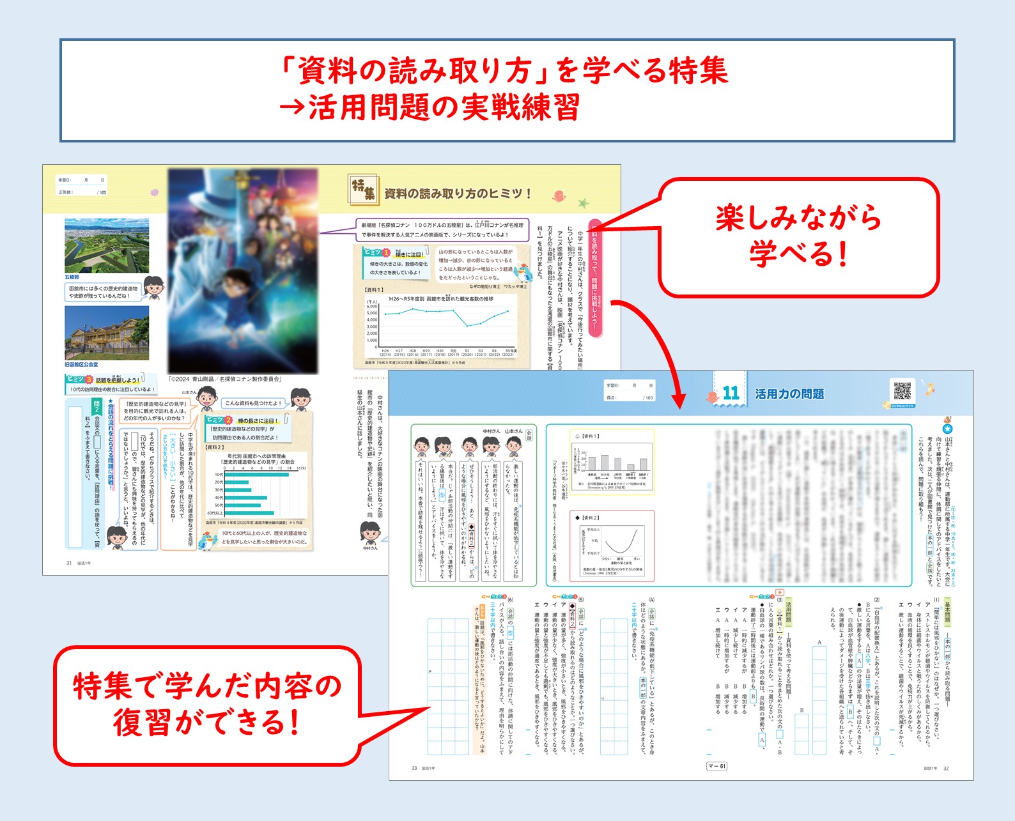Image resolution: width=1015 pixels, height=821 pixels.
Task: Click the 三十字以内 answer grid at bottom left
Action: tap(448, 687)
